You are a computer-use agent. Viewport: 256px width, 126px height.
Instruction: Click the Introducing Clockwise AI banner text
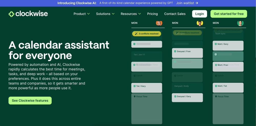click(77, 3)
